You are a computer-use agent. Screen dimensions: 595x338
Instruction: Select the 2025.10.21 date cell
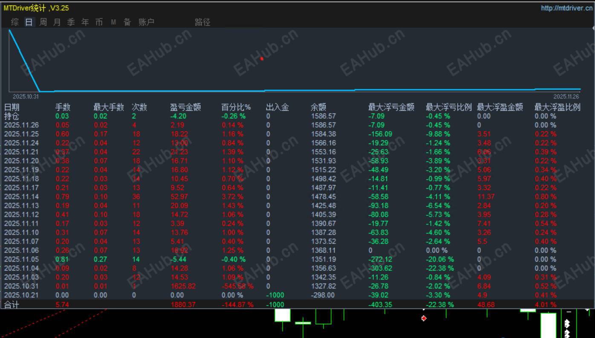click(21, 295)
